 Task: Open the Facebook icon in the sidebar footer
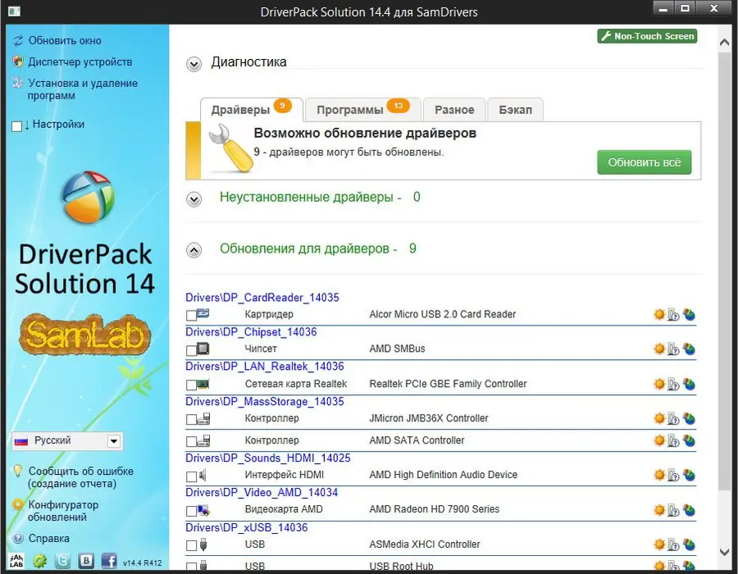point(109,560)
